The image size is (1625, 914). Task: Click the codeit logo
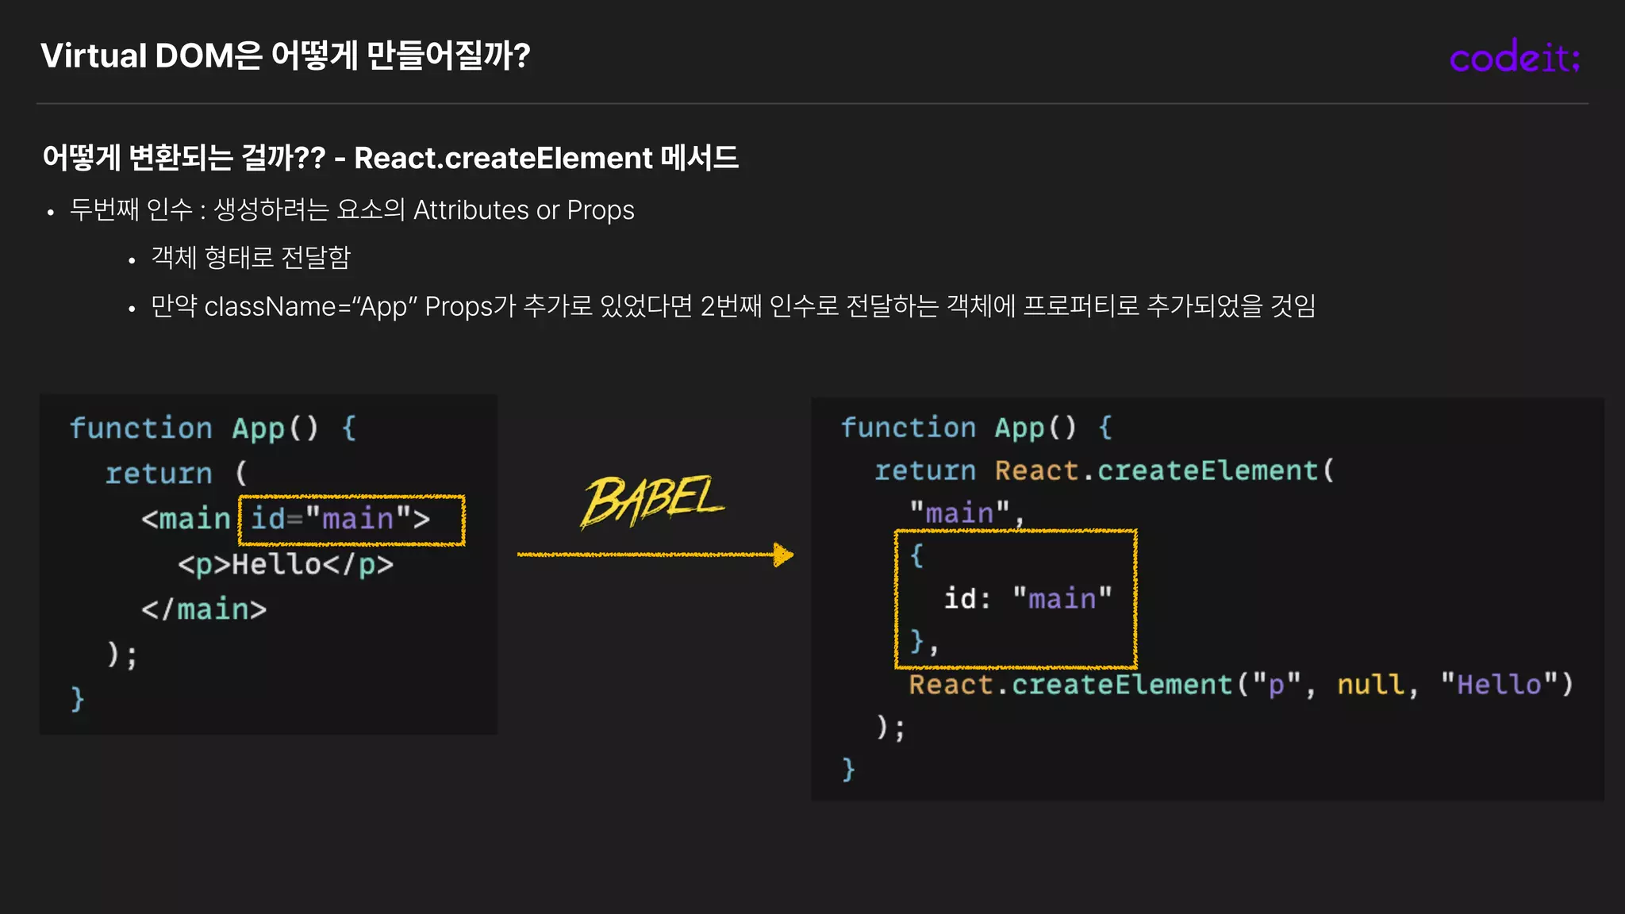(1515, 56)
